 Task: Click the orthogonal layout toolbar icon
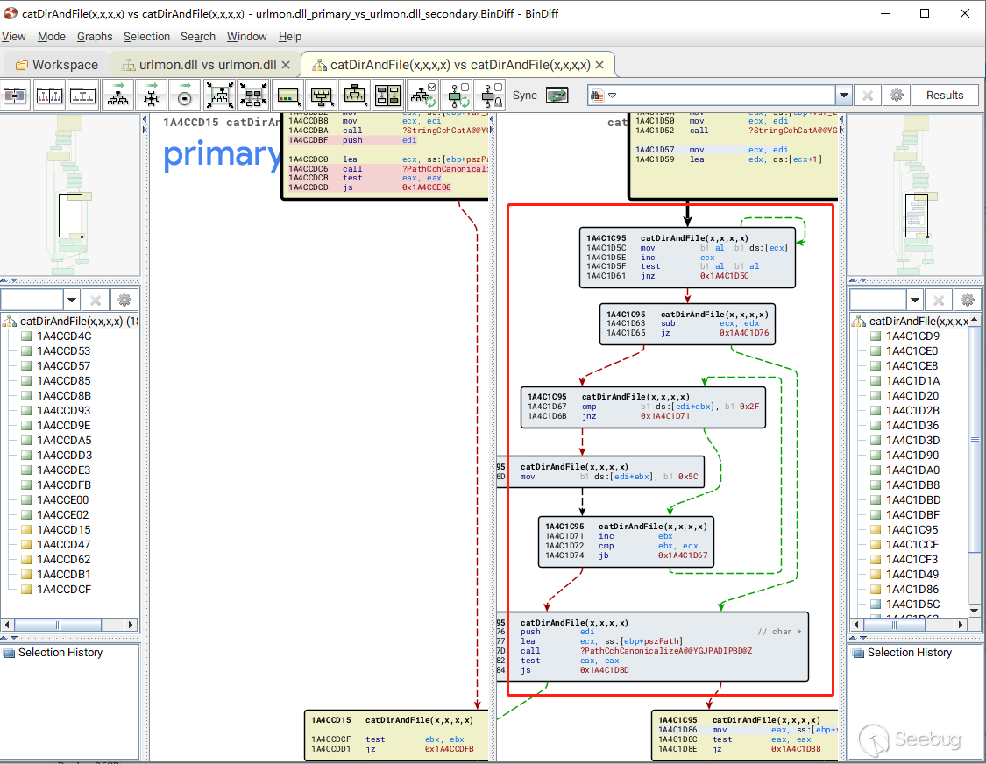pyautogui.click(x=151, y=95)
